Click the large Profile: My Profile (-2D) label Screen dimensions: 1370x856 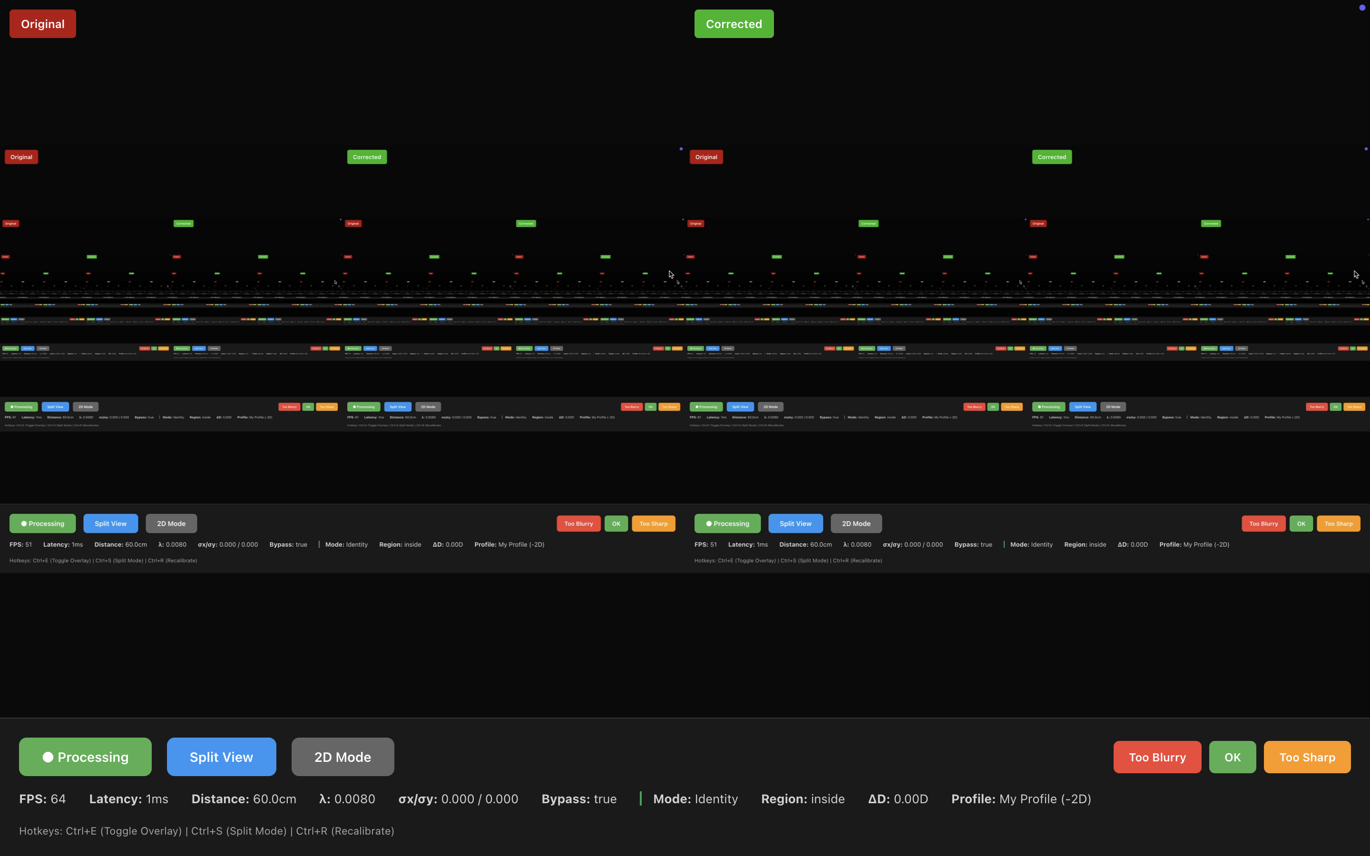point(1021,799)
